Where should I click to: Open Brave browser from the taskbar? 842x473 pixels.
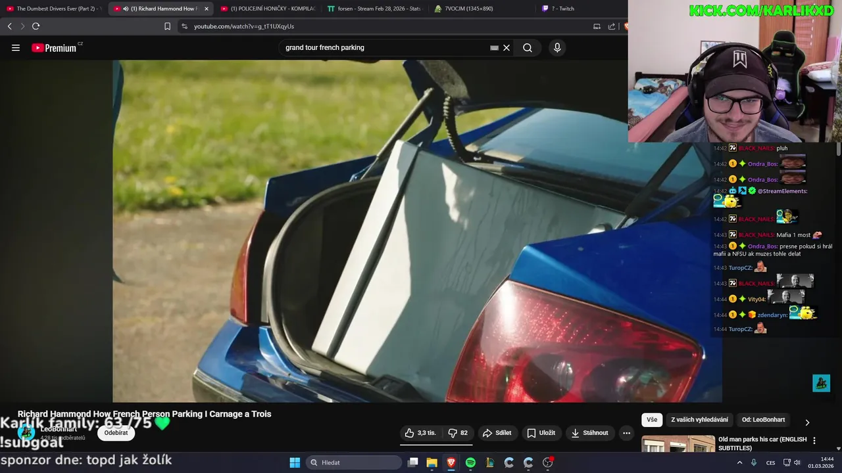pyautogui.click(x=451, y=462)
